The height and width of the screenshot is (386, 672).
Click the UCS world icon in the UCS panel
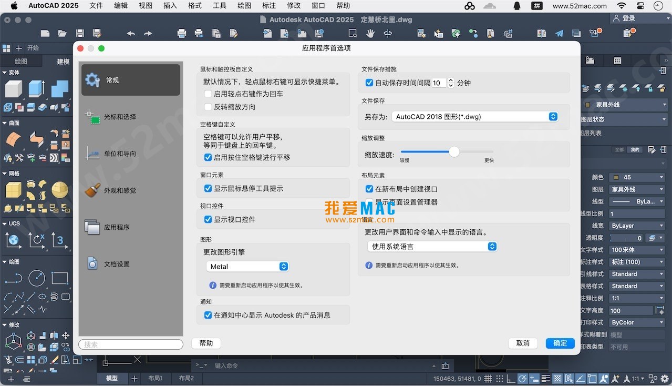(13, 240)
